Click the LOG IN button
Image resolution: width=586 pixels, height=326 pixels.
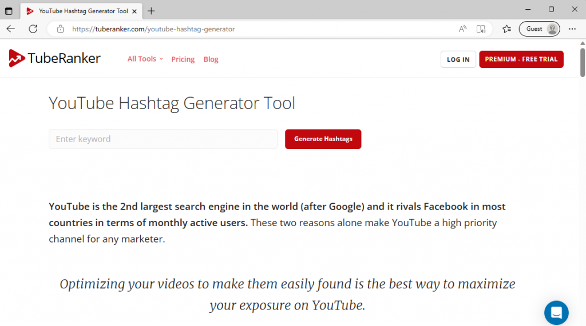click(x=458, y=59)
